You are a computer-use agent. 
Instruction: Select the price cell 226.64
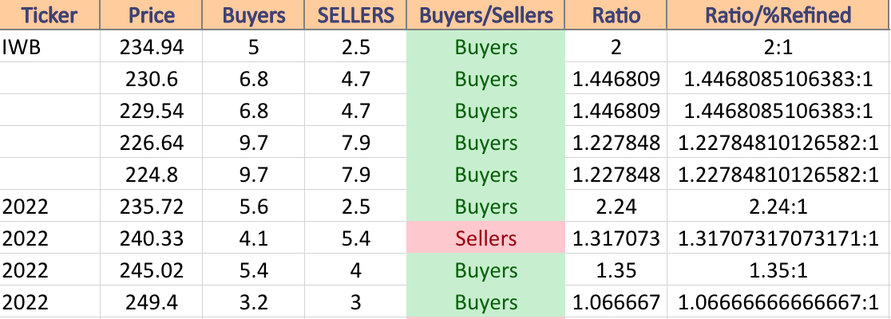[152, 142]
